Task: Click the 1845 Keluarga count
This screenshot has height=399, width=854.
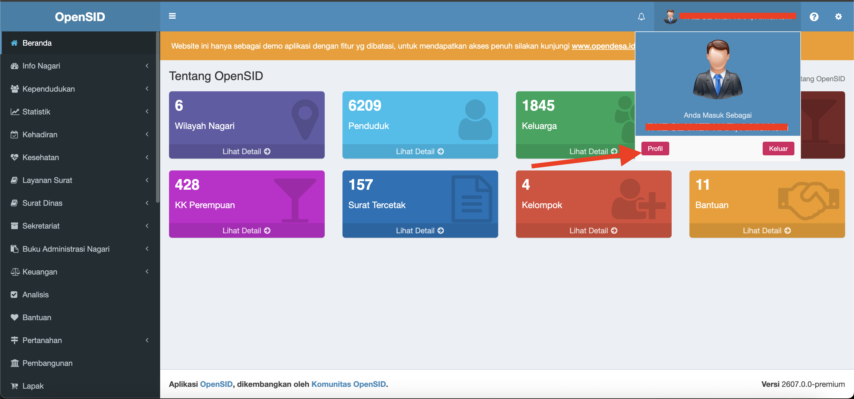Action: click(x=538, y=106)
